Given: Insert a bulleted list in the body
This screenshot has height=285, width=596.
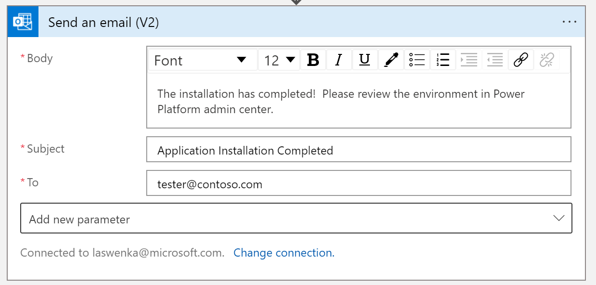Looking at the screenshot, I should coord(417,60).
